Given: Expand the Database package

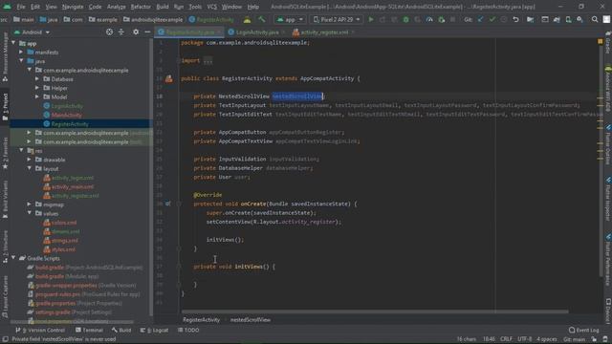Looking at the screenshot, I should coord(37,78).
